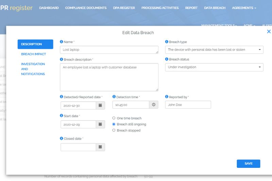Image resolution: width=272 pixels, height=181 pixels.
Task: Select Breach stopped option
Action: click(114, 130)
